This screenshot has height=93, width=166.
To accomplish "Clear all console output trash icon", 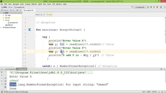I will [x=5, y=87].
